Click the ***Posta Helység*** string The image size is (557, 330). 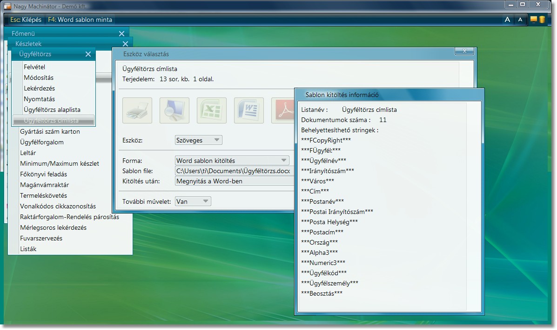[x=329, y=222]
